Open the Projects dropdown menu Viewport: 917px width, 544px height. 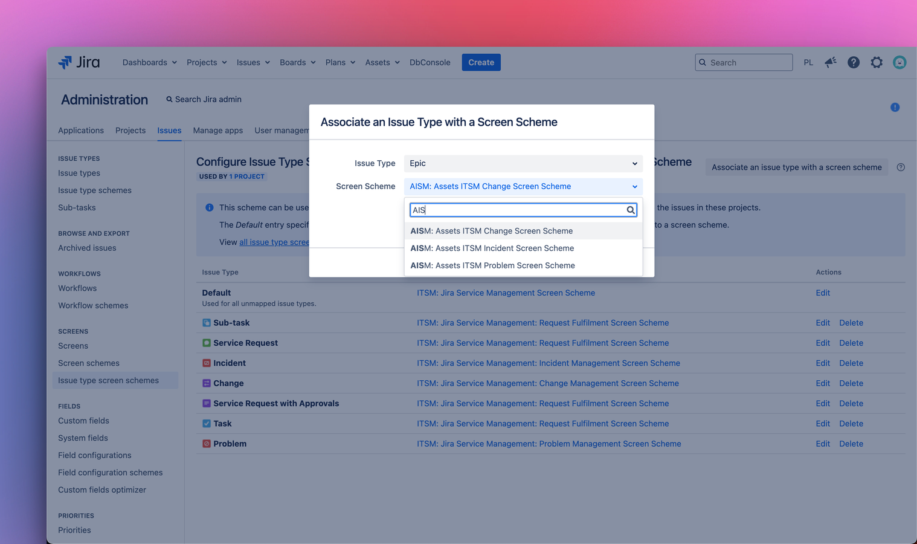click(x=207, y=62)
